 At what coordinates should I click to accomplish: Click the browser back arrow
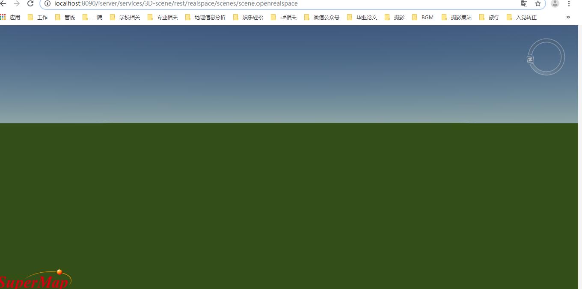(x=3, y=3)
